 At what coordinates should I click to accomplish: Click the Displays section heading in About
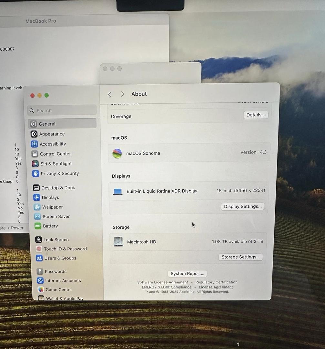[121, 176]
